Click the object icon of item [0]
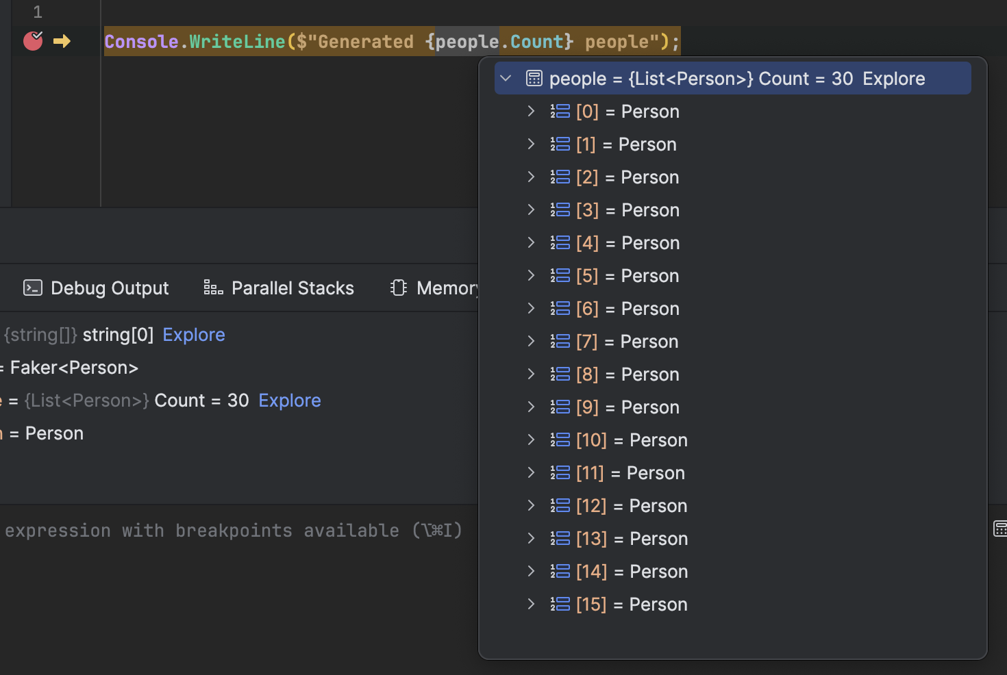 (560, 112)
